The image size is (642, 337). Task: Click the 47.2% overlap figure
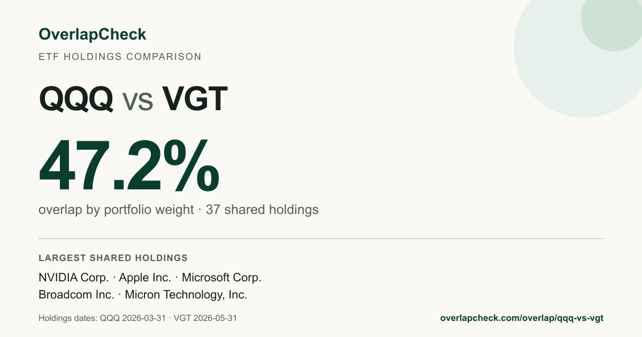coord(129,166)
